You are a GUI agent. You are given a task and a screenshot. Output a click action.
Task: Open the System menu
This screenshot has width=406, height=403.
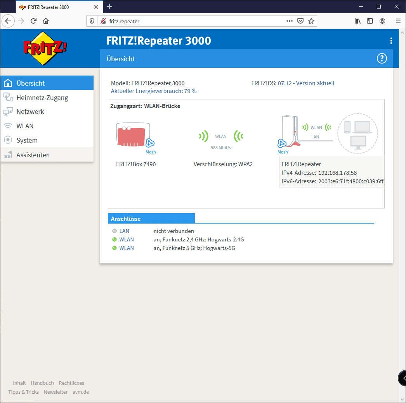click(47, 140)
